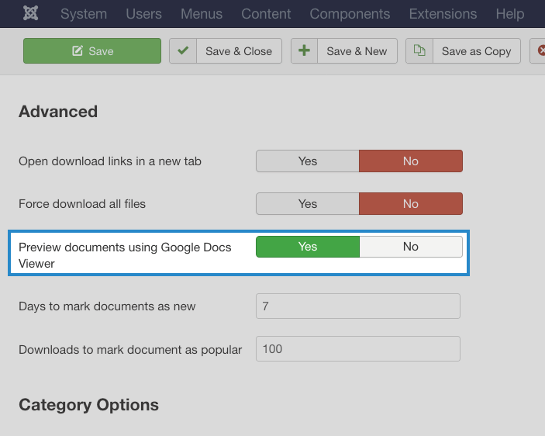Click the copy icon for Save as Copy
The image size is (545, 436).
(x=419, y=50)
